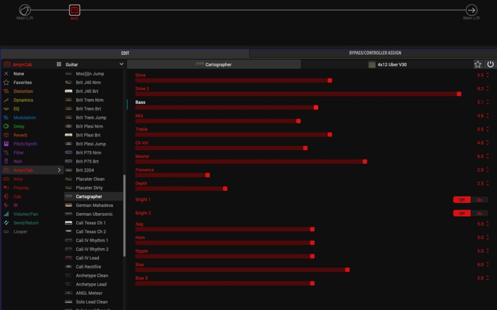Select the Distortion effect category
The width and height of the screenshot is (497, 310).
23,91
